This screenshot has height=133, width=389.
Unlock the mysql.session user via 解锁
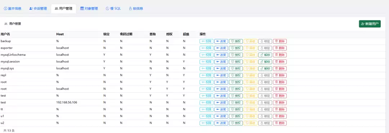click(x=265, y=61)
